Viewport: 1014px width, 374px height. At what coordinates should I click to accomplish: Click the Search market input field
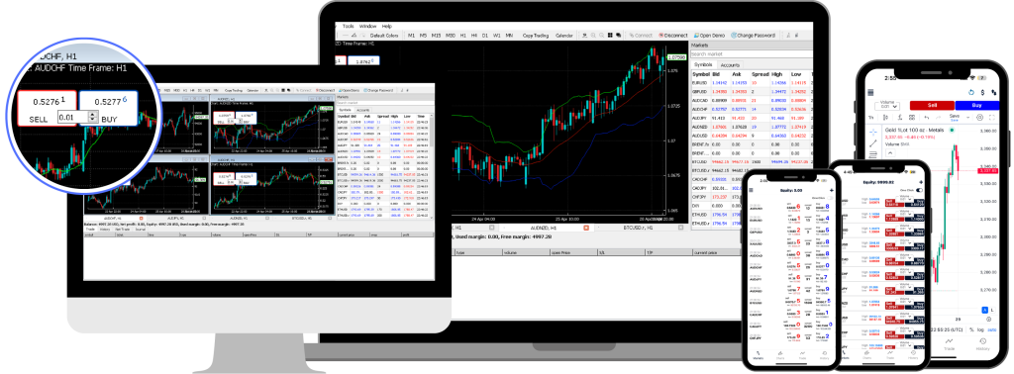click(751, 54)
